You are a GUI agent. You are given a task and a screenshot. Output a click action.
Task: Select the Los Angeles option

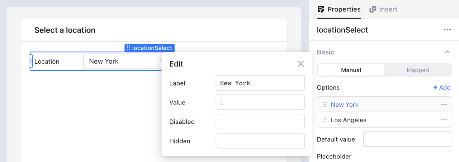[x=348, y=120]
